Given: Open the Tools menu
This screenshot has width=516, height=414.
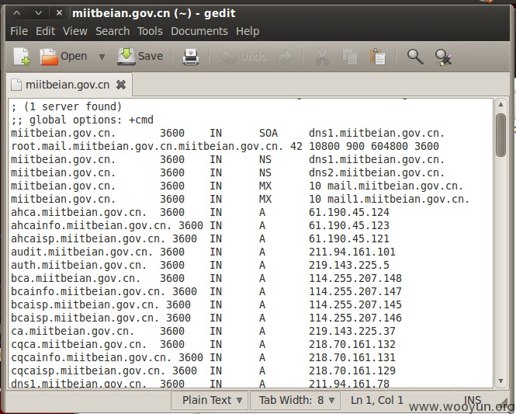Looking at the screenshot, I should tap(150, 31).
